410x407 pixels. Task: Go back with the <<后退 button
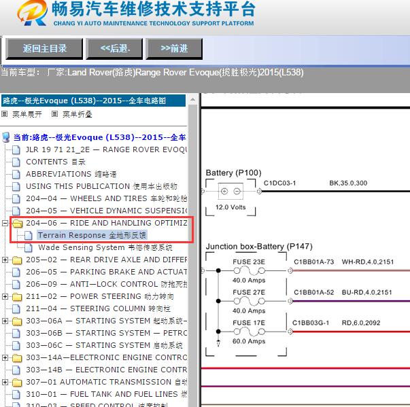(x=114, y=49)
